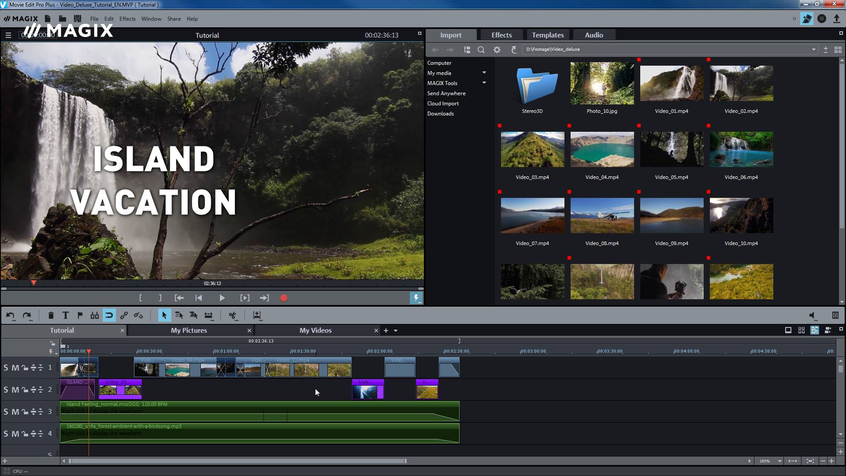This screenshot has height=476, width=846.
Task: Drag the playback position slider
Action: [x=33, y=283]
